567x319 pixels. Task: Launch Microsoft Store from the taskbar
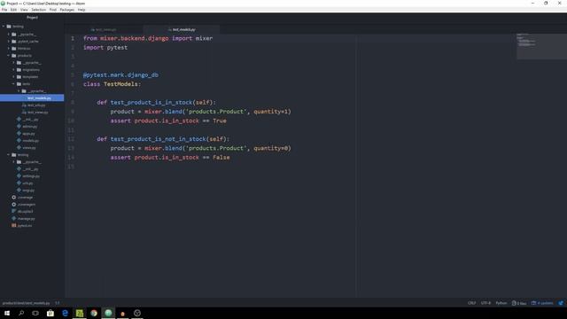tap(50, 313)
